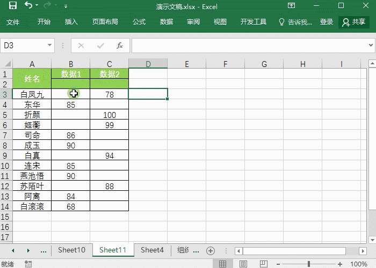376x268 pixels.
Task: Select row 14 header
Action: pos(6,206)
